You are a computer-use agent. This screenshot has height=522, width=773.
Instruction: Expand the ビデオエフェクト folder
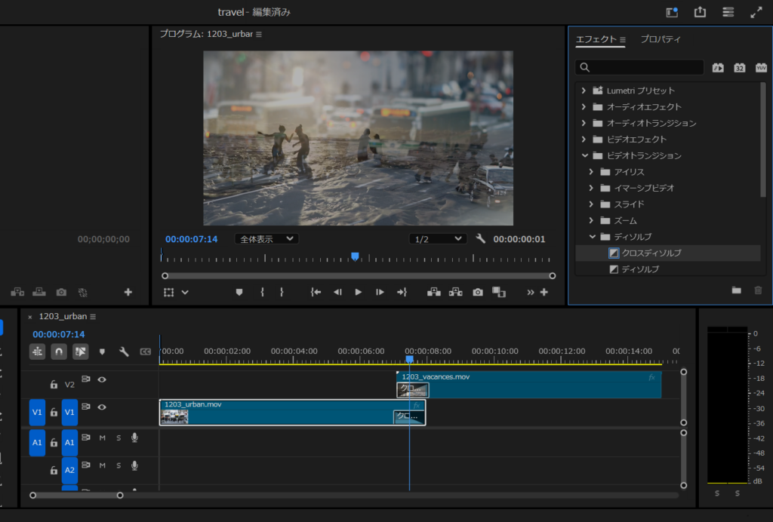point(584,139)
